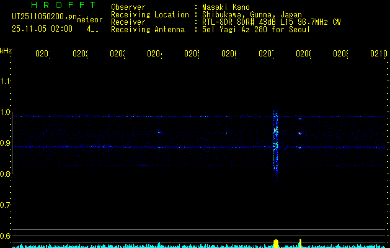Click the RTL-SDR SDR# 43dB receiver details
The height and width of the screenshot is (248, 390).
pyautogui.click(x=272, y=22)
